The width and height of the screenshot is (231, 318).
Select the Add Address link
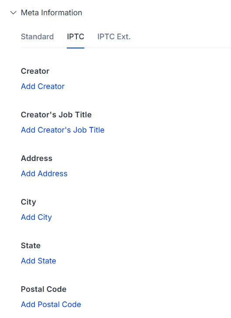point(44,174)
